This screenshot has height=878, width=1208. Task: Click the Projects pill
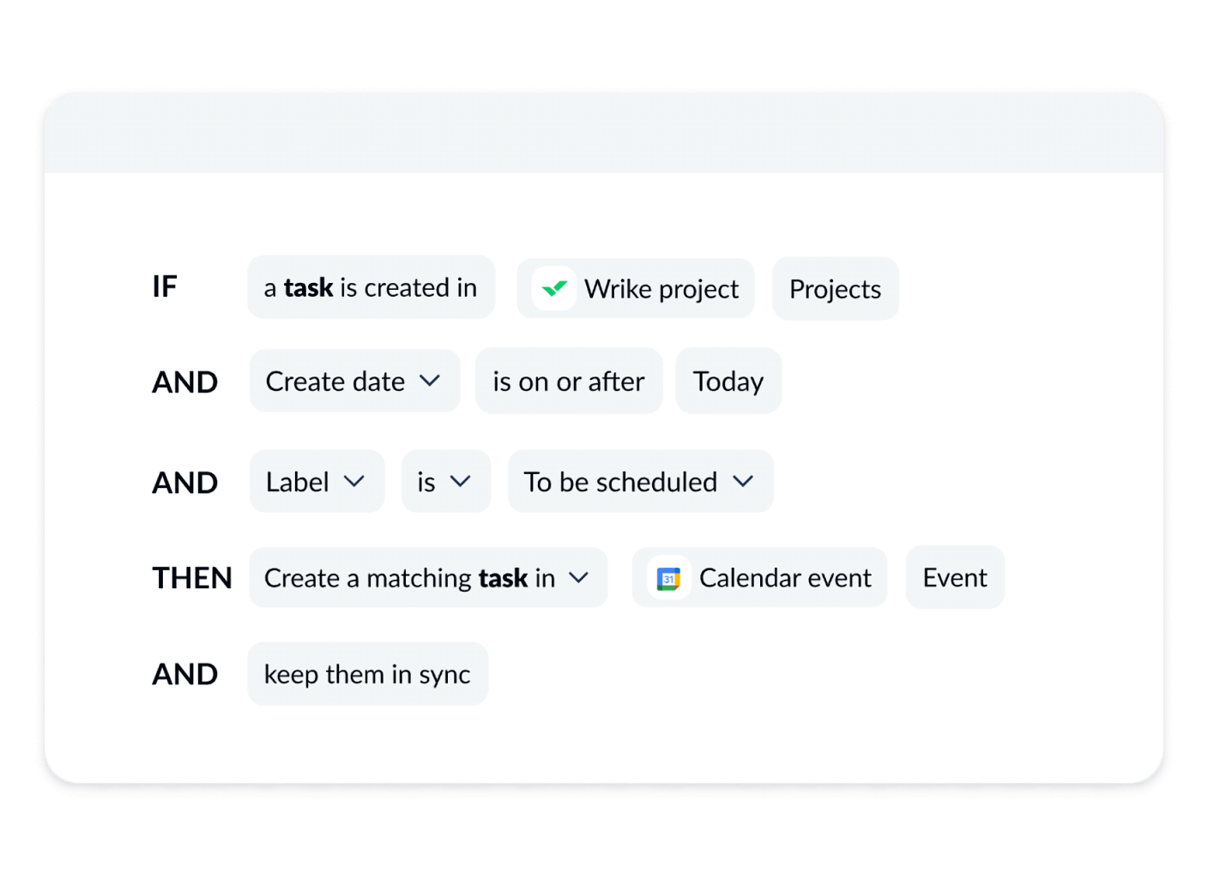click(835, 289)
